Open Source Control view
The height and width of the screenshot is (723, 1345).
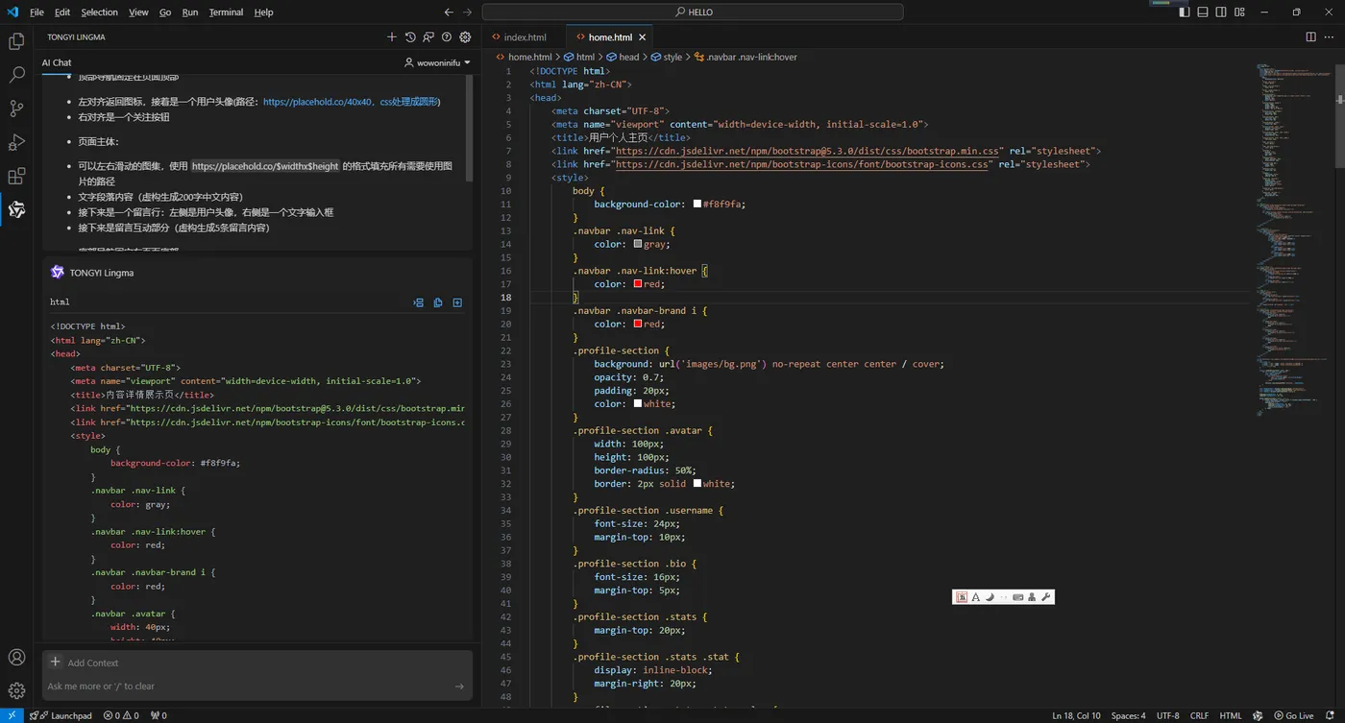[x=16, y=108]
